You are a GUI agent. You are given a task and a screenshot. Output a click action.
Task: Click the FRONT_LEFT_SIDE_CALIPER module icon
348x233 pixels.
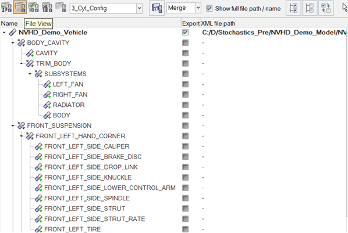pyautogui.click(x=38, y=146)
